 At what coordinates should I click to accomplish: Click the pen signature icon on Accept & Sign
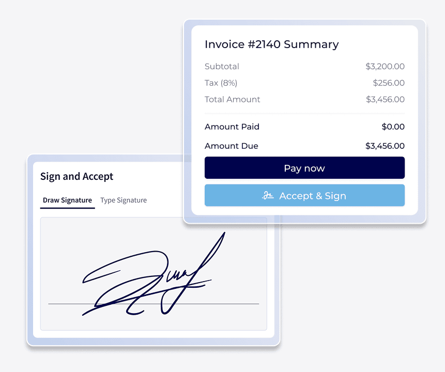coord(267,196)
